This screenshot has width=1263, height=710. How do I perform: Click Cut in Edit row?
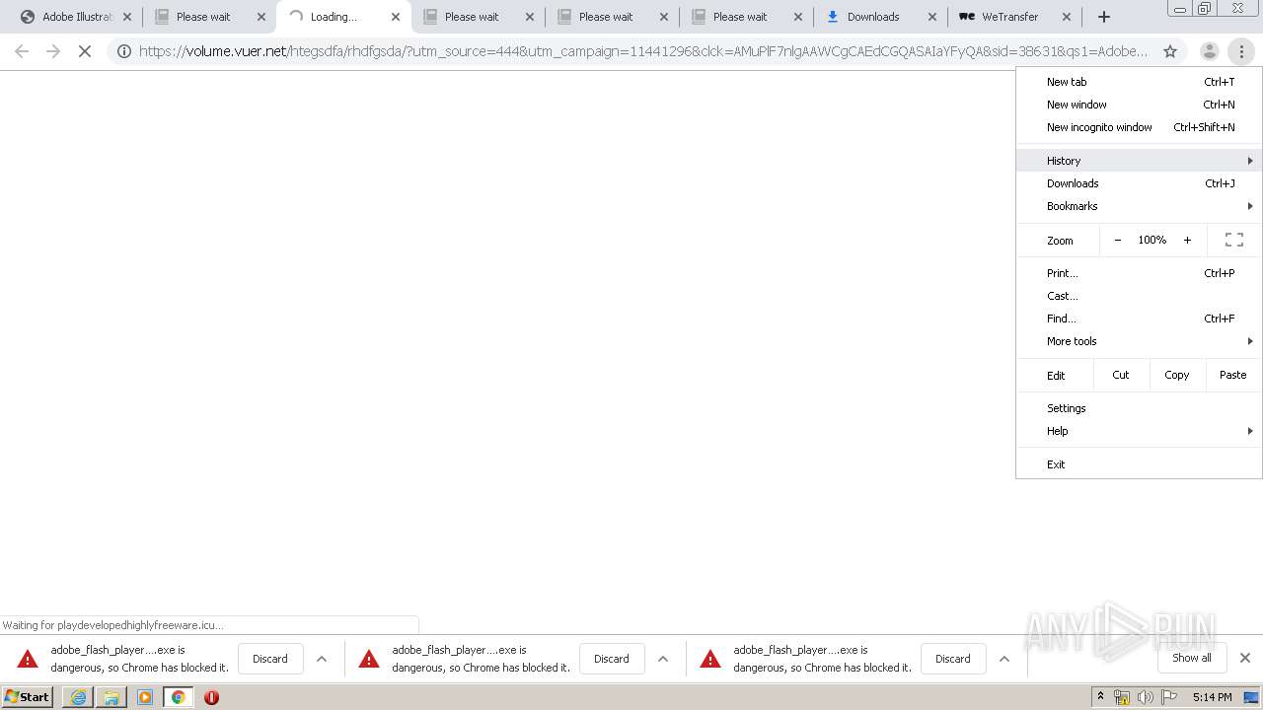1121,375
